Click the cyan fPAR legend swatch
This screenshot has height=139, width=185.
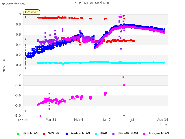pyautogui.click(x=96, y=134)
